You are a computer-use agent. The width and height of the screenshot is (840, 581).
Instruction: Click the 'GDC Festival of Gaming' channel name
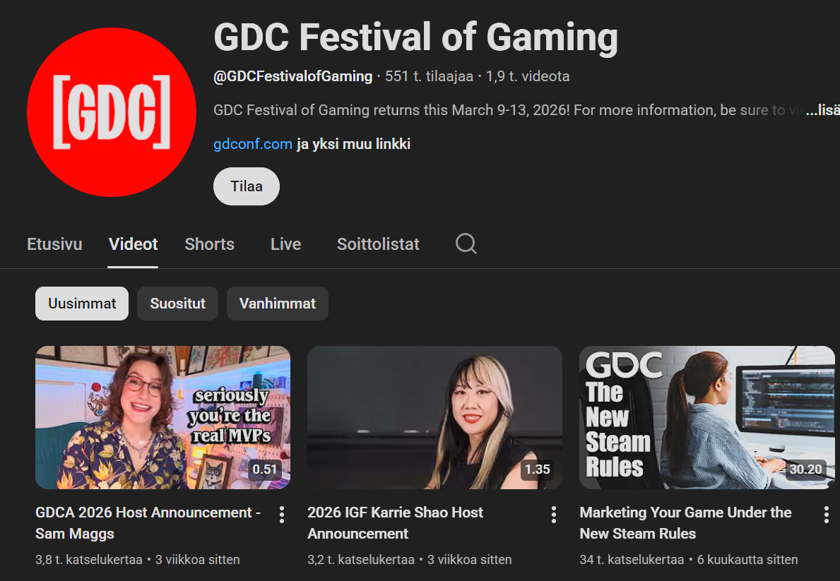[x=415, y=37]
